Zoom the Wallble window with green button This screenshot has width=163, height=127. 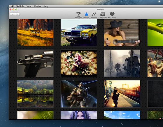coord(16,9)
